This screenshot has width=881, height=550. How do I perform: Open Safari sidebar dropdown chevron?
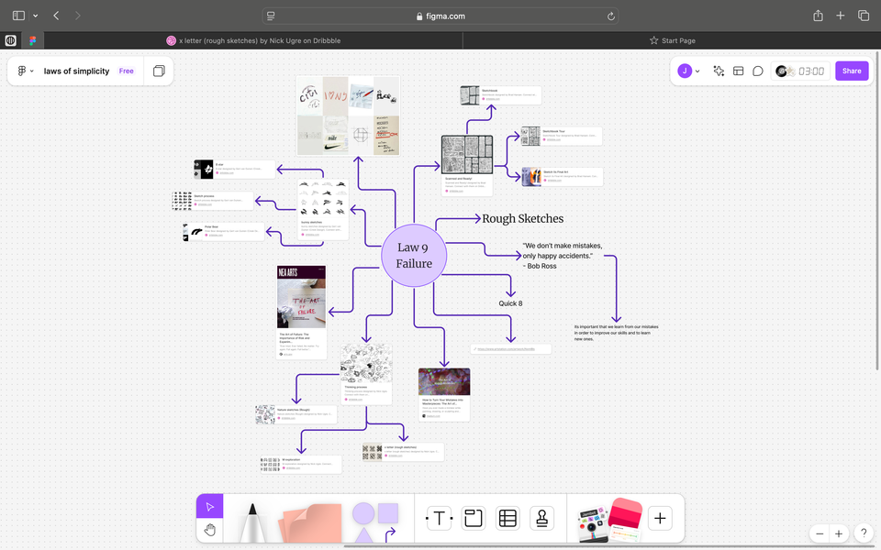35,16
